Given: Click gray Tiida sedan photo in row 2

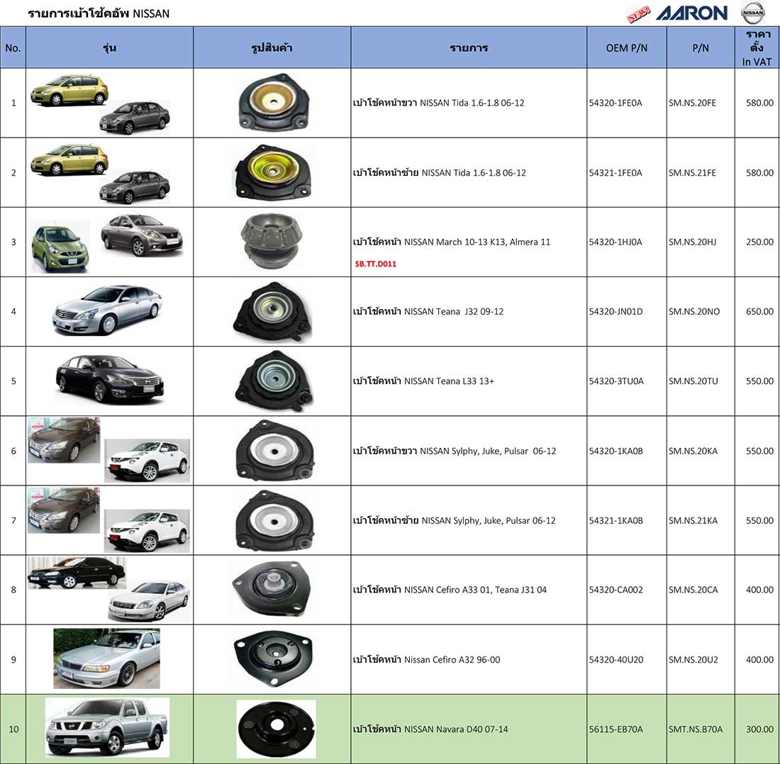Looking at the screenshot, I should pos(135,187).
